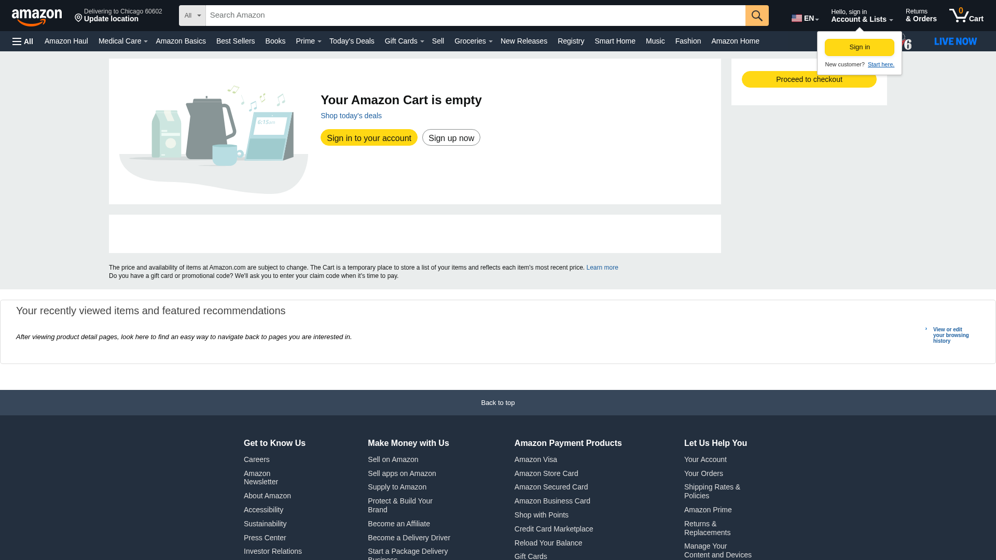Expand the Gift Cards nav menu

tap(404, 41)
